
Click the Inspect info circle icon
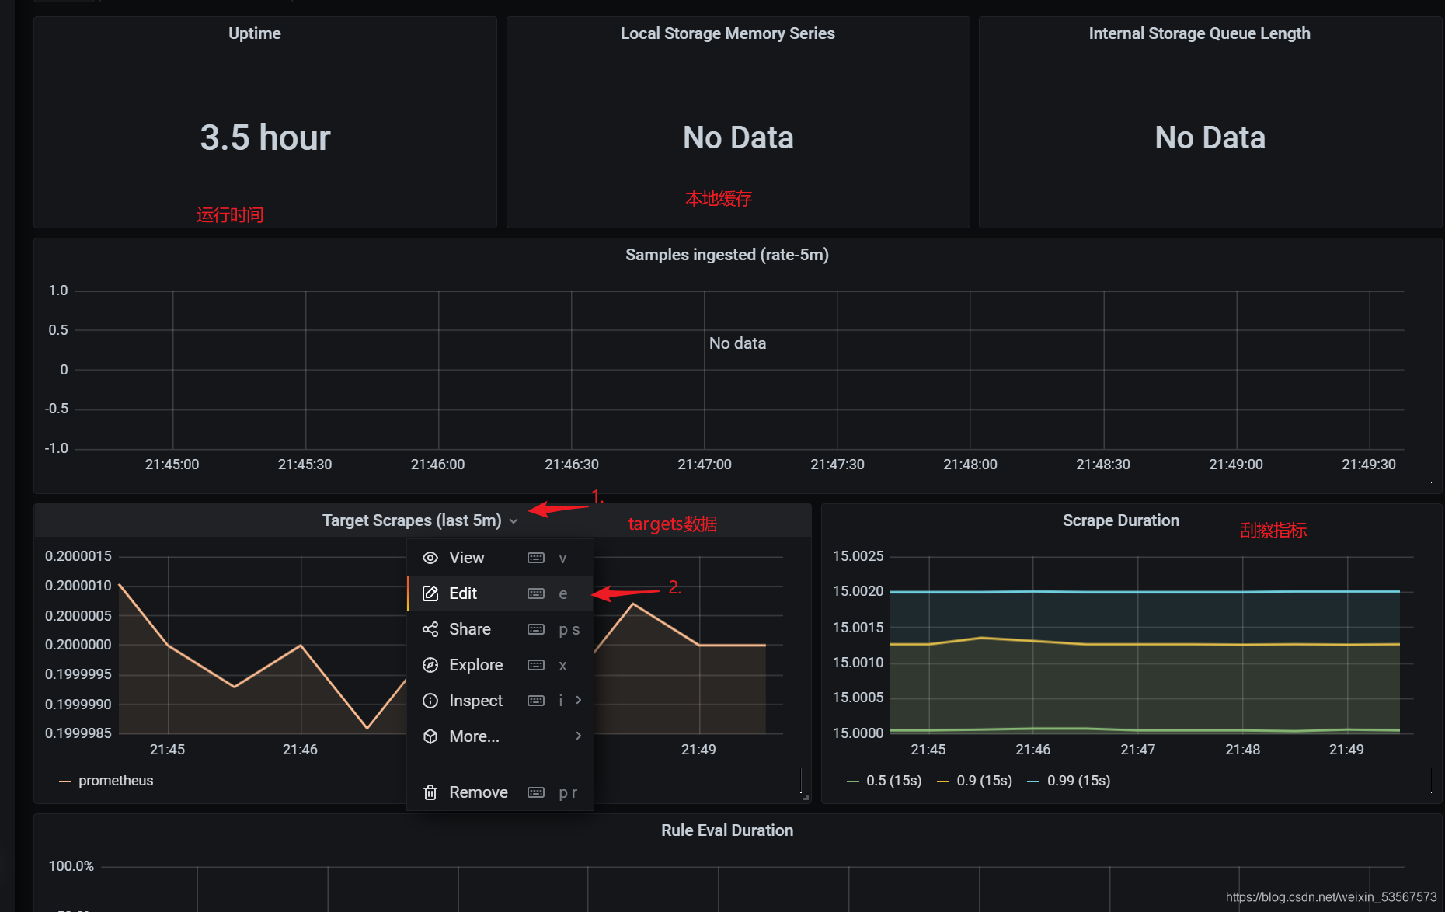coord(430,701)
